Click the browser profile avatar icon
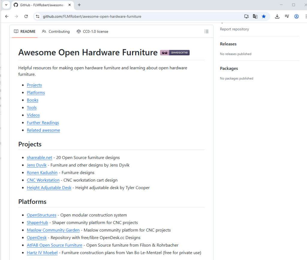 (x=296, y=16)
